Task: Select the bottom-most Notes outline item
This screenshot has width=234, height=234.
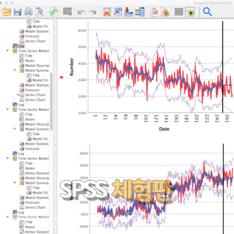Action: [27, 227]
